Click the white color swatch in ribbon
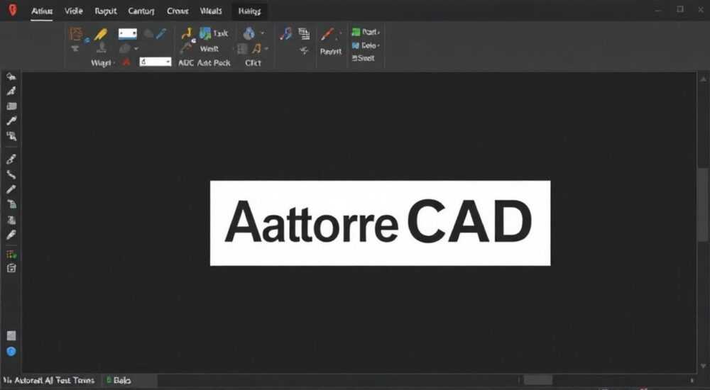710x390 pixels. click(x=128, y=34)
